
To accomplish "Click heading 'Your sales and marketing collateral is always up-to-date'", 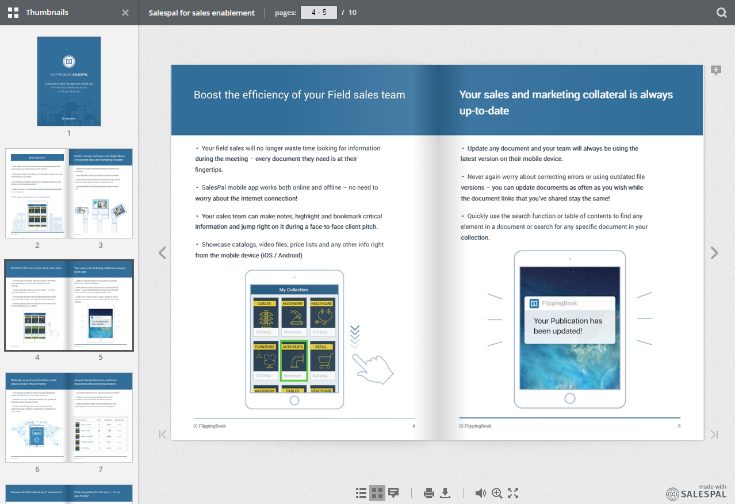I will (x=566, y=102).
